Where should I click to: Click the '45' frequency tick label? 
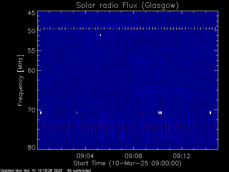pyautogui.click(x=31, y=13)
